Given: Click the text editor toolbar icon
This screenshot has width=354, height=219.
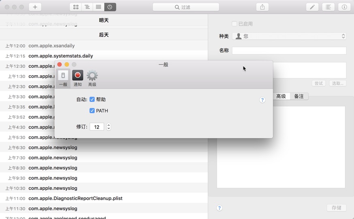Looking at the screenshot, I should [x=328, y=7].
